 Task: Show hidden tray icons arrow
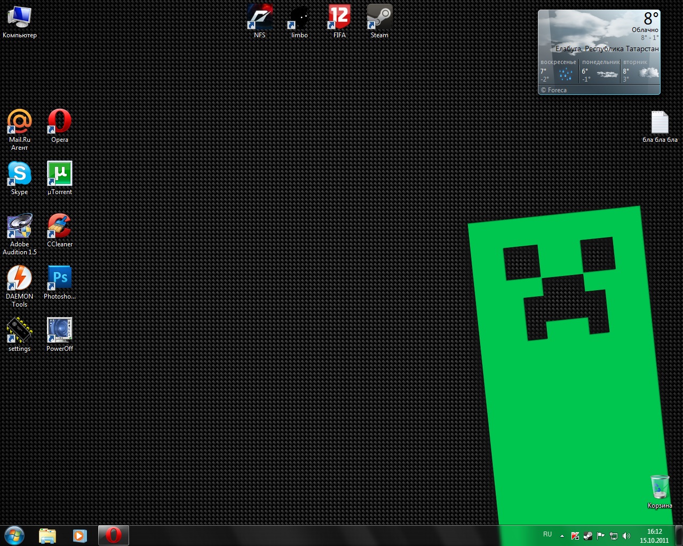[562, 536]
